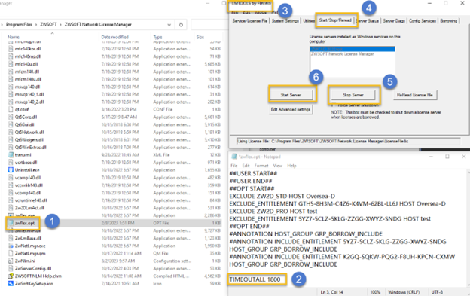Click the ReRead License File button

pos(415,95)
